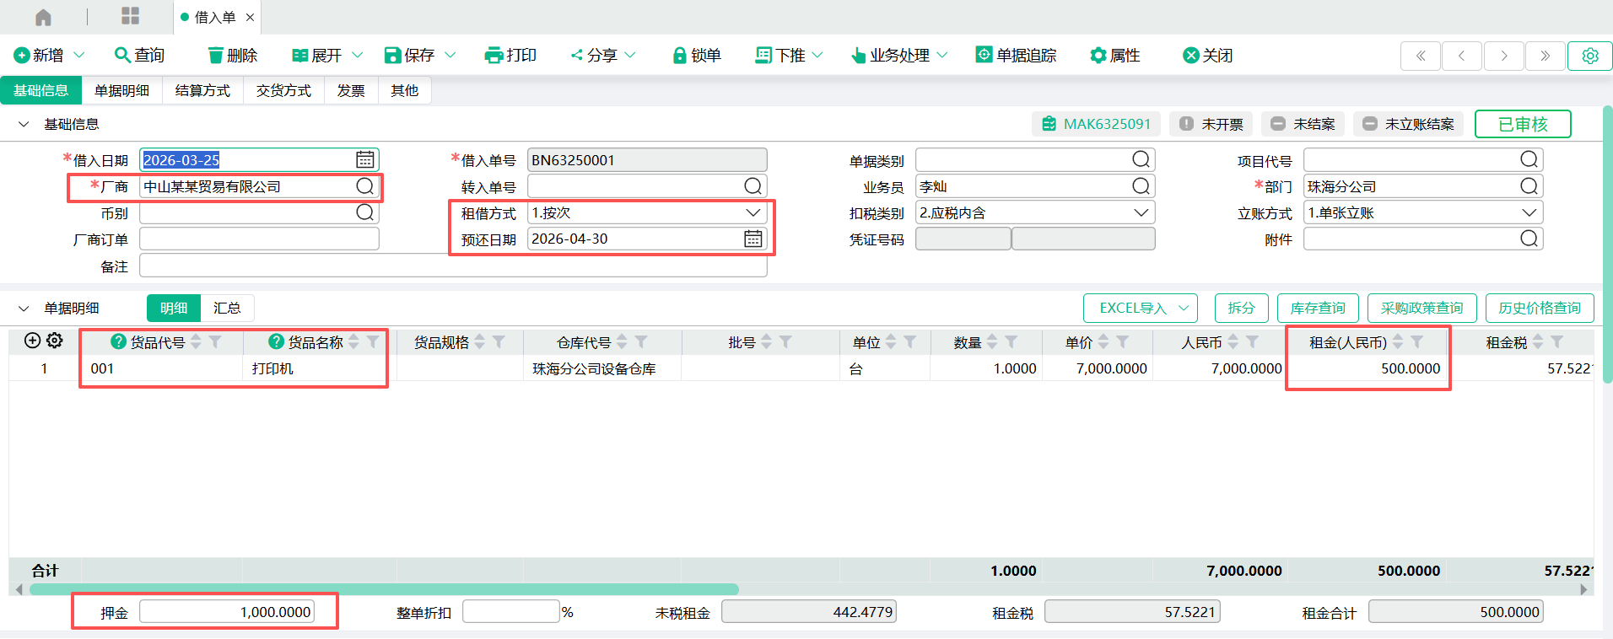Open the 发票 tab
This screenshot has width=1613, height=639.
[x=351, y=90]
